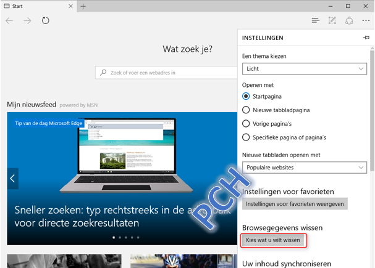375x268 pixels.
Task: Open the Licht theme dropdown
Action: (x=305, y=69)
